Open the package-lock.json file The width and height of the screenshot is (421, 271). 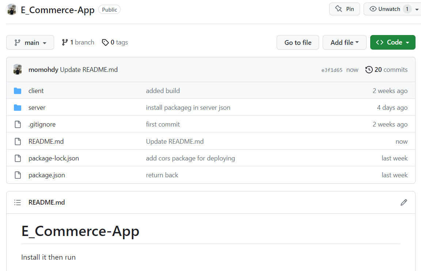54,158
